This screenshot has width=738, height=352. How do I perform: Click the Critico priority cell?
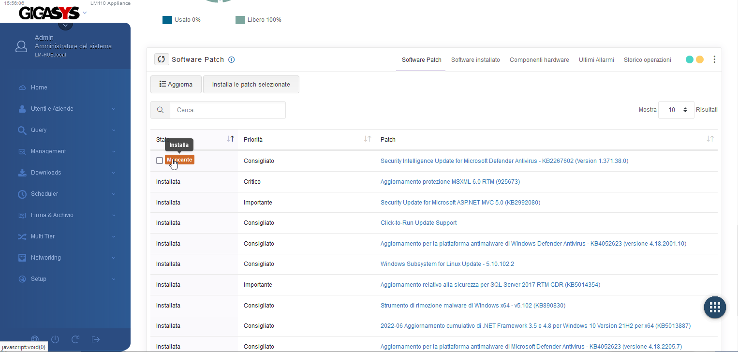tap(252, 182)
